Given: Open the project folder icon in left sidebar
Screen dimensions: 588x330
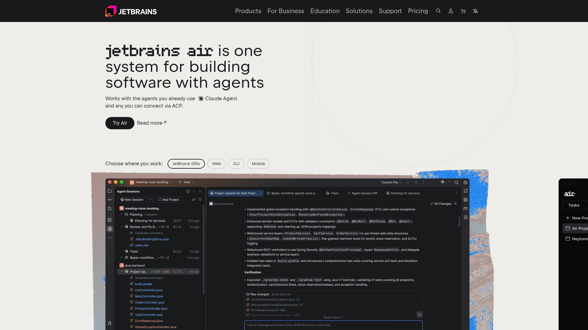Looking at the screenshot, I should coord(110,191).
